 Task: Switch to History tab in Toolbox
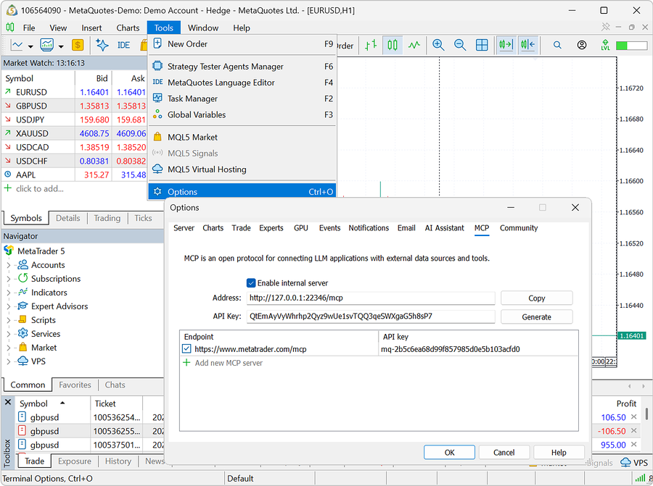coord(118,461)
